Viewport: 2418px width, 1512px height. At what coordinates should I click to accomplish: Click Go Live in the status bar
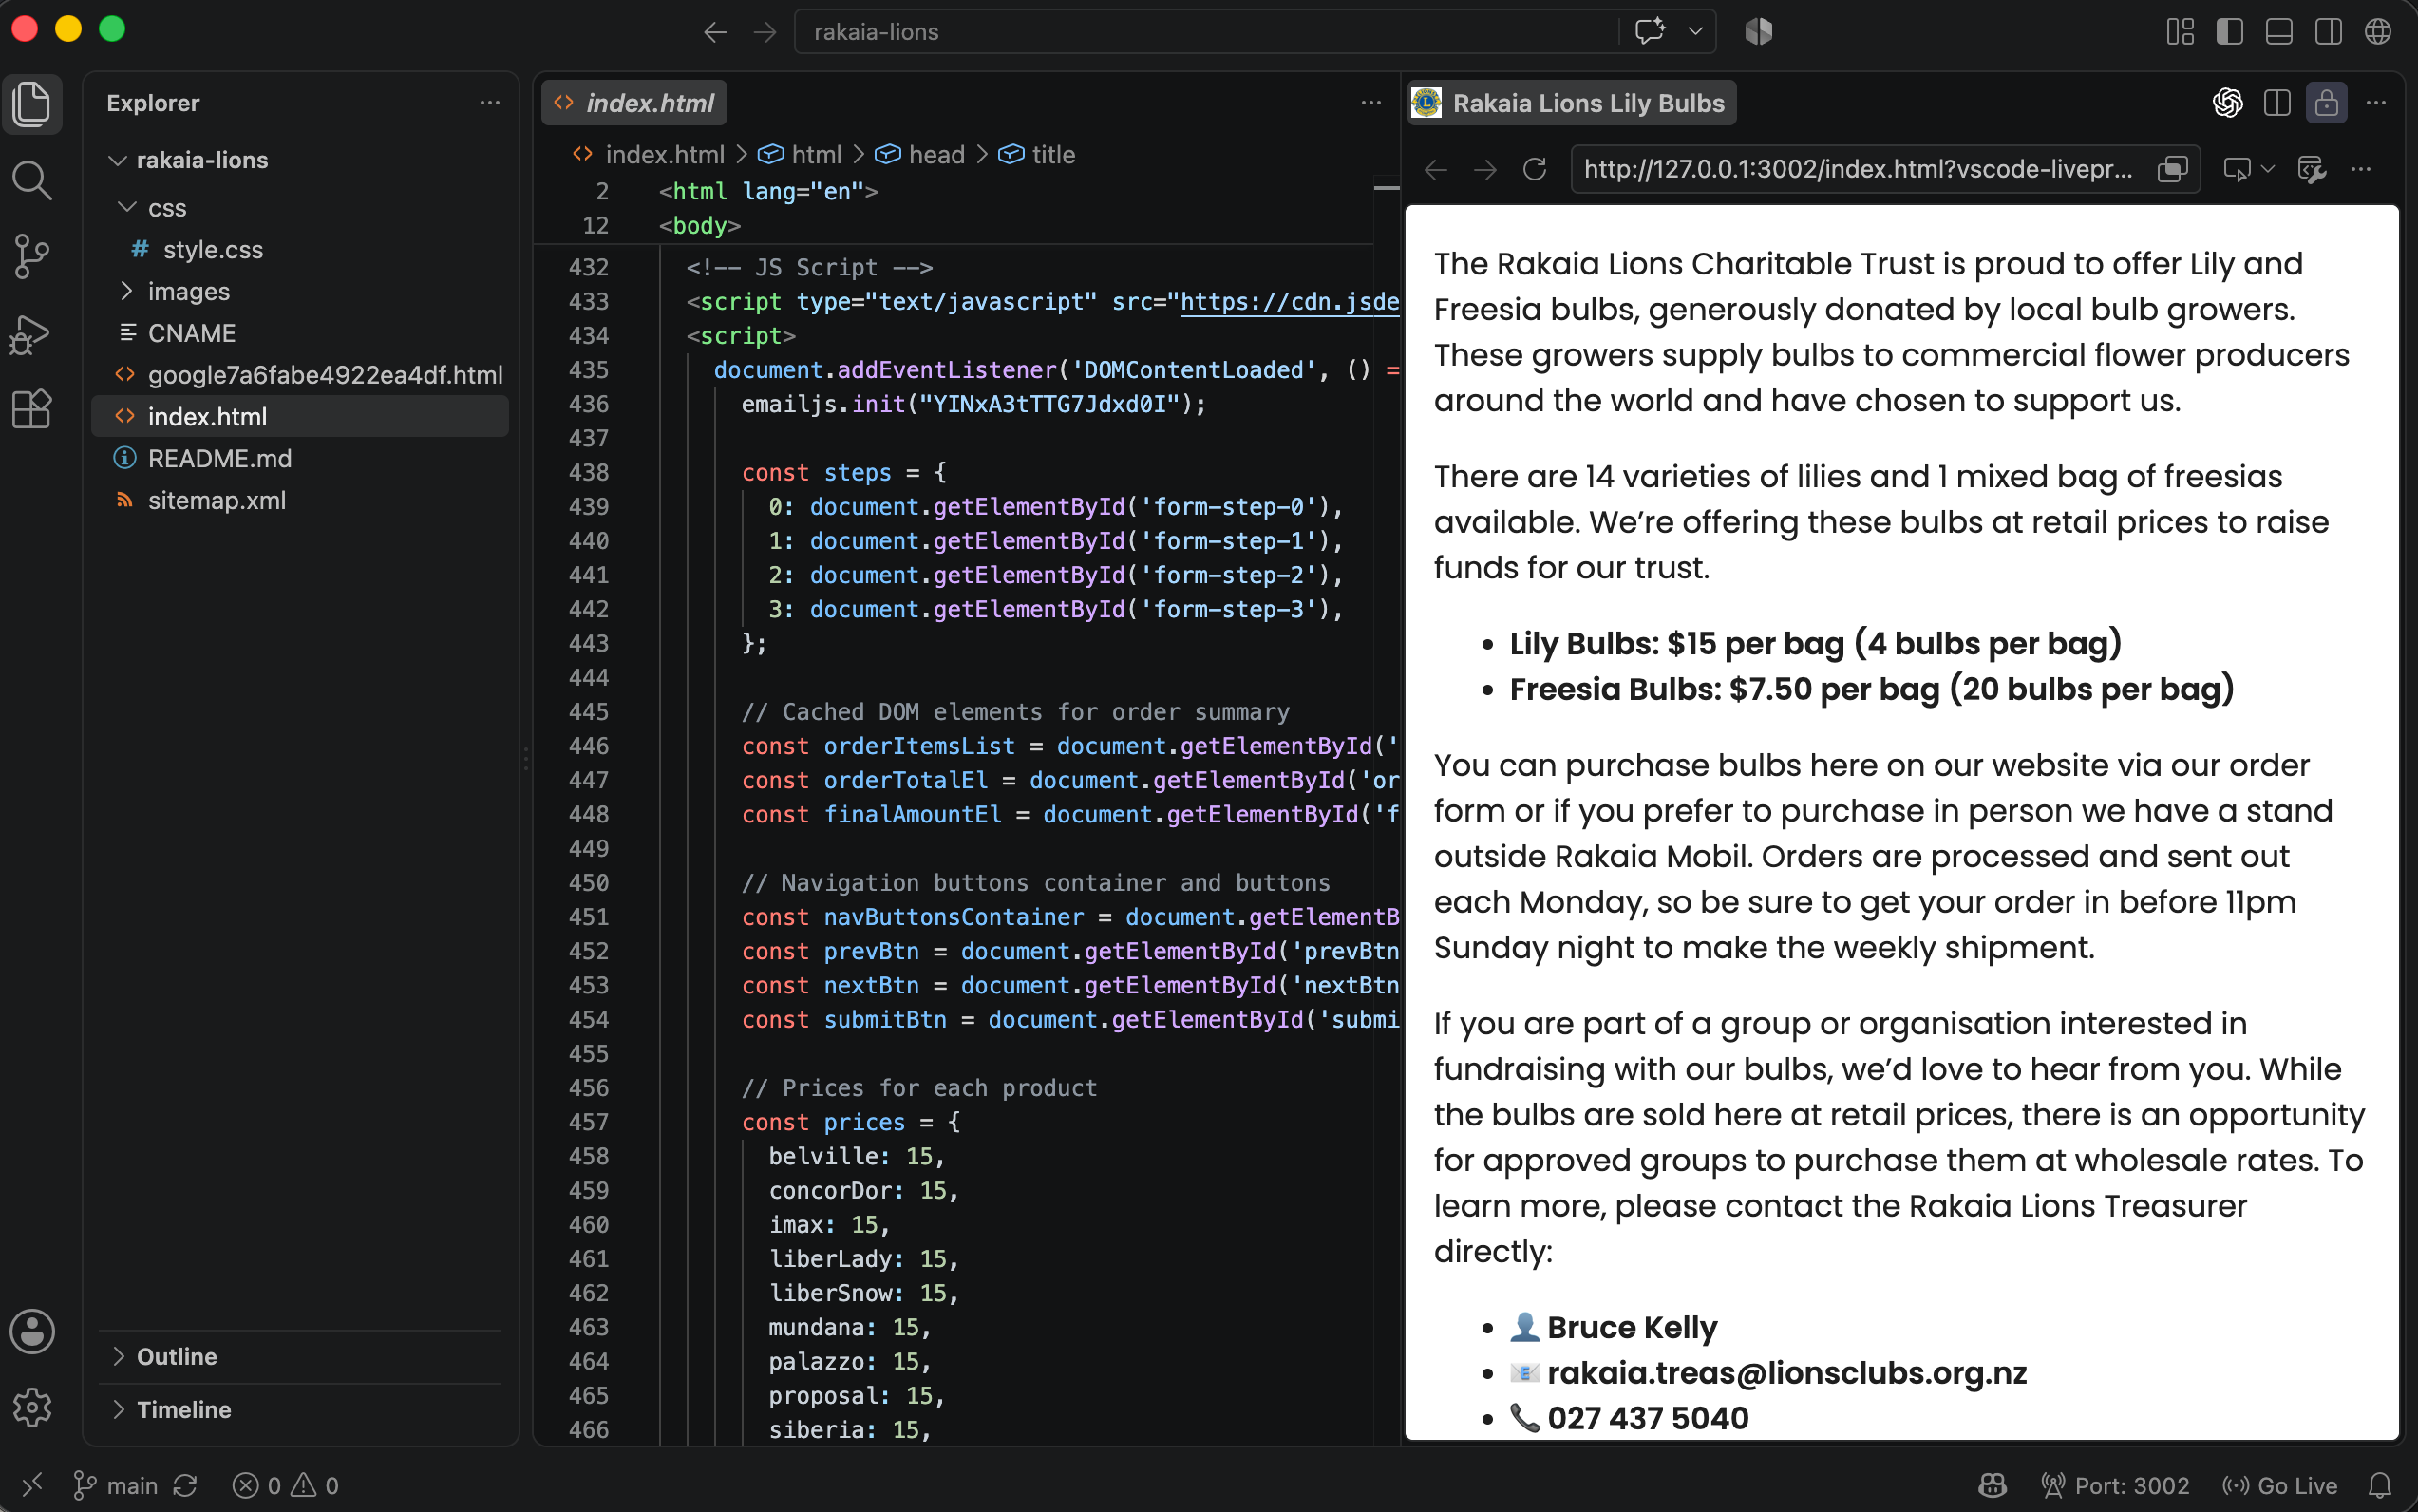(x=2279, y=1486)
